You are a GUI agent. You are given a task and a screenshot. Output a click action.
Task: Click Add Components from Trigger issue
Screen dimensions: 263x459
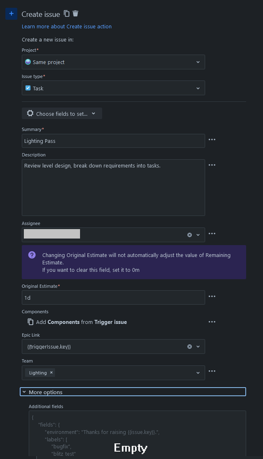pos(77,322)
